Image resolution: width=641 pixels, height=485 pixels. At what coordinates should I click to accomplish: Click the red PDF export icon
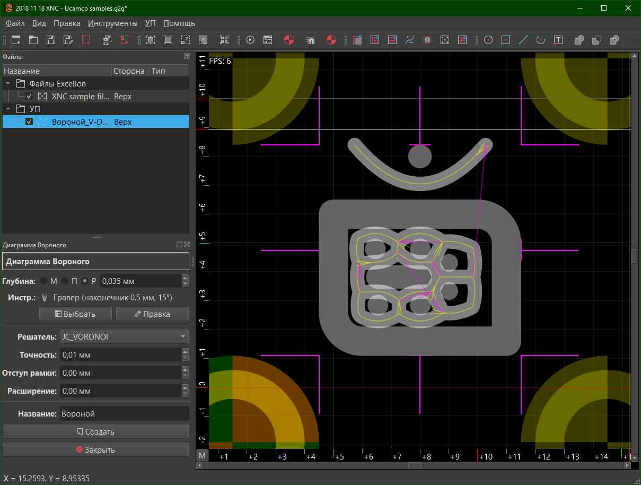coord(125,40)
